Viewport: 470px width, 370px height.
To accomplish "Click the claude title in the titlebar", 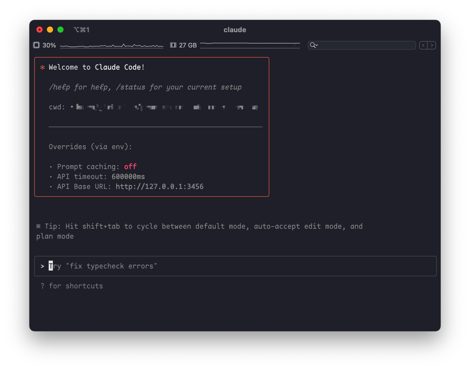I will 235,30.
